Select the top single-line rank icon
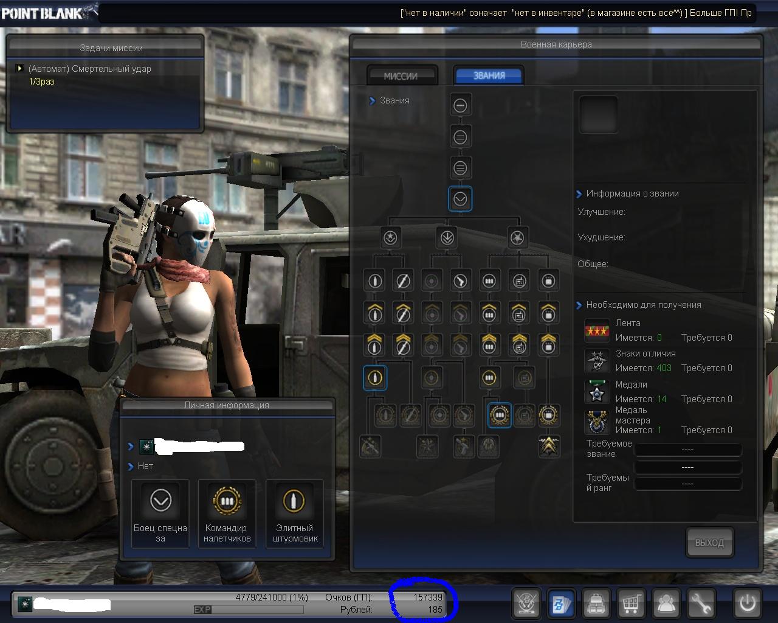 pyautogui.click(x=460, y=105)
